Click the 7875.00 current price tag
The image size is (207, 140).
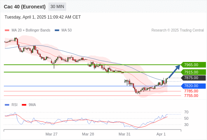(x=193, y=78)
